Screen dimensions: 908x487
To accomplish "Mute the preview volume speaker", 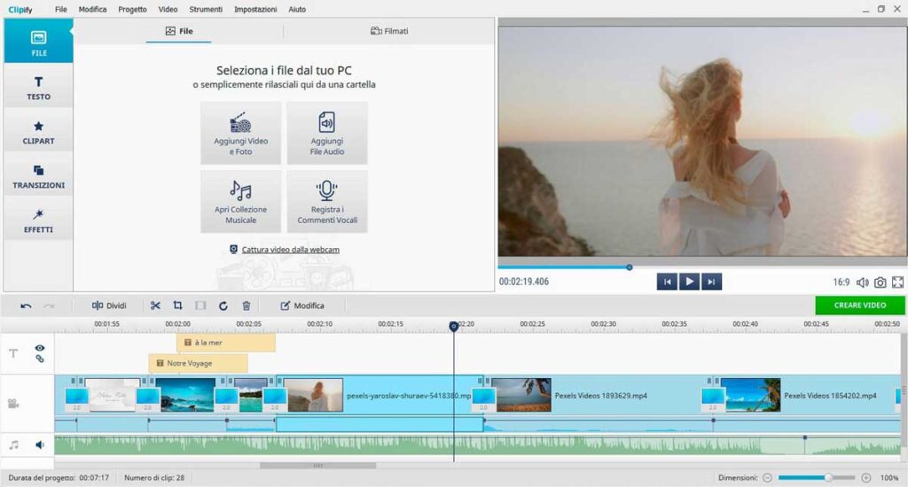I will 862,282.
